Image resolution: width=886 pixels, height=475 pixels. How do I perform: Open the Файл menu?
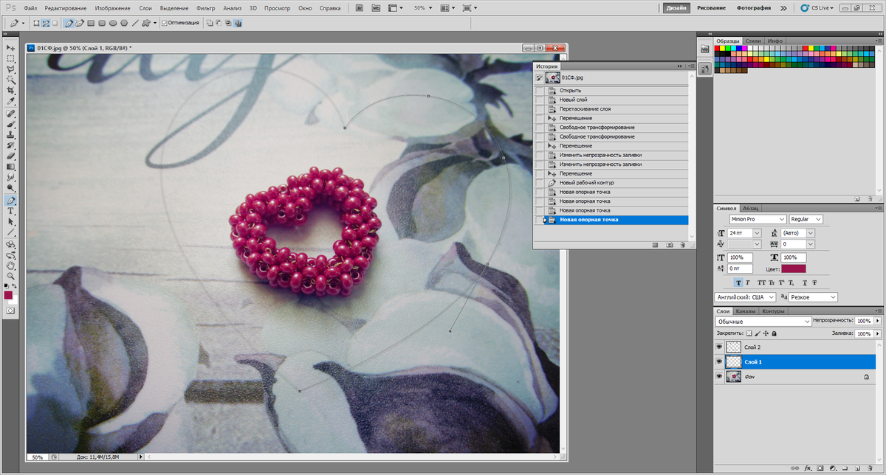pyautogui.click(x=30, y=7)
